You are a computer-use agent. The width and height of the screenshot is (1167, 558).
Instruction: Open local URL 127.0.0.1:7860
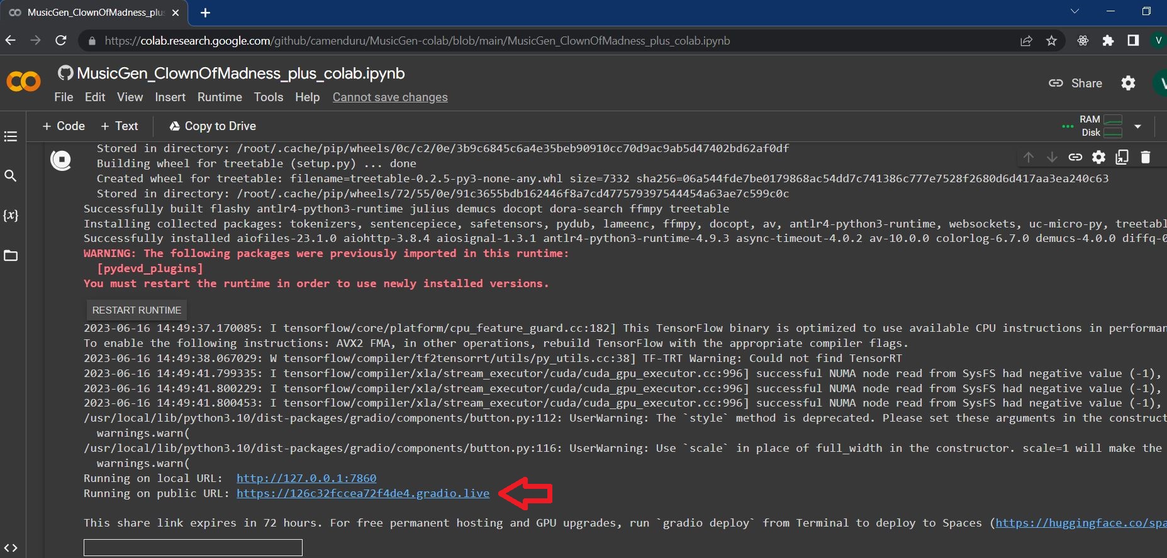point(306,478)
